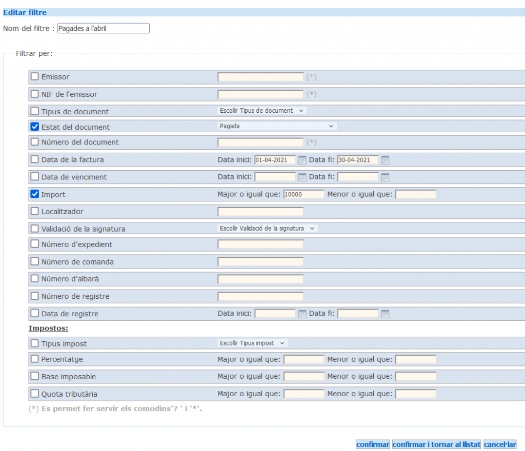
Task: Enable the Emissor filter checkbox
Action: (x=35, y=76)
